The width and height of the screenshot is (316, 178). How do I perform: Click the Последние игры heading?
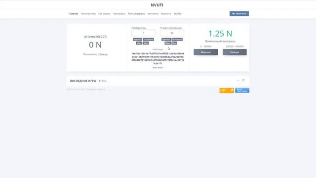tap(83, 81)
